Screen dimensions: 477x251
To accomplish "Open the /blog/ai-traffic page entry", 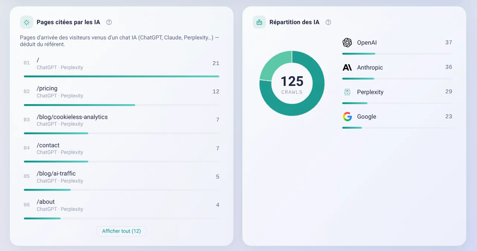I will tap(121, 180).
